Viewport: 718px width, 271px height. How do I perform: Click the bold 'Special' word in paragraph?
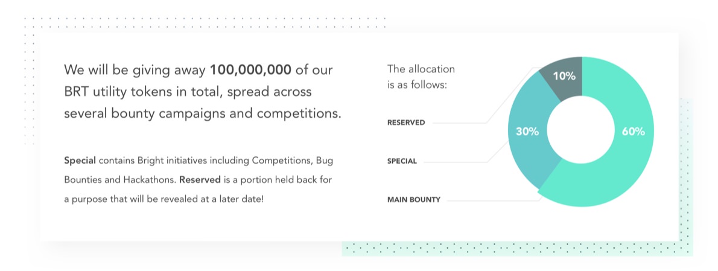click(x=80, y=161)
